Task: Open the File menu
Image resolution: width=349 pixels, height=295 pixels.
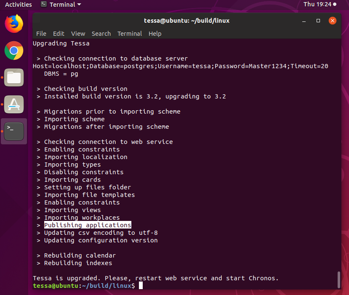Action: 41,34
